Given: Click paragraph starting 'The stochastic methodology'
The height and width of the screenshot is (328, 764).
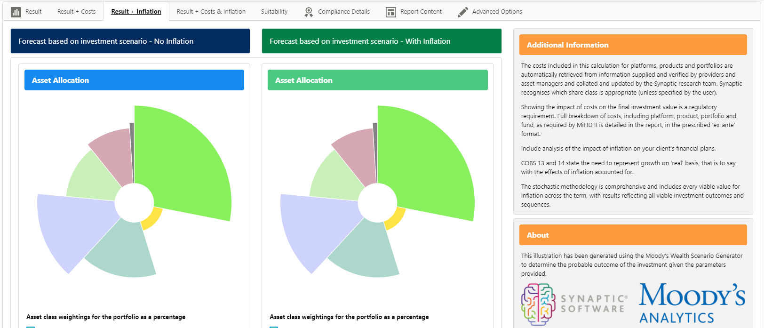Looking at the screenshot, I should [x=632, y=195].
